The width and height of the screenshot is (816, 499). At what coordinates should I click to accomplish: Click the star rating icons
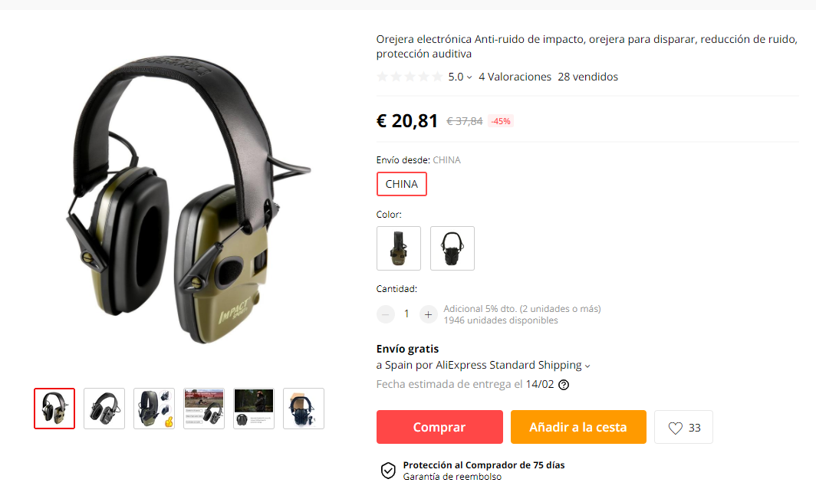(x=410, y=77)
